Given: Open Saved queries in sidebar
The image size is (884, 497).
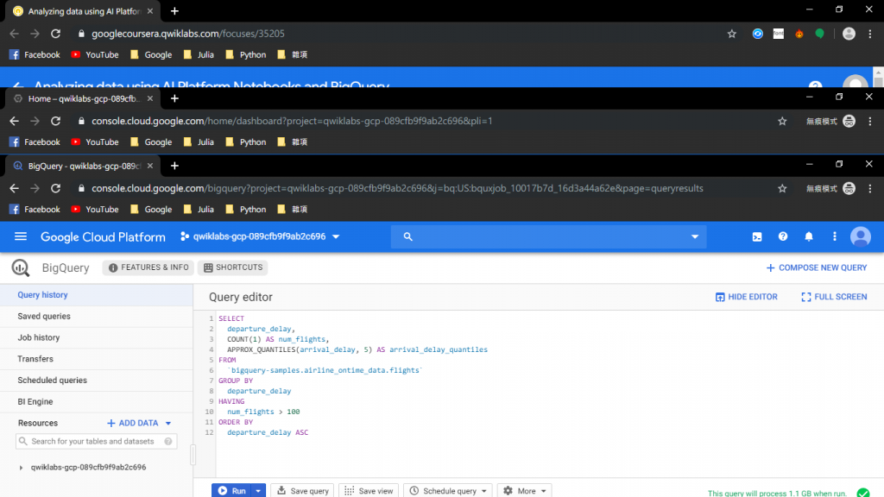Looking at the screenshot, I should coord(97,317).
